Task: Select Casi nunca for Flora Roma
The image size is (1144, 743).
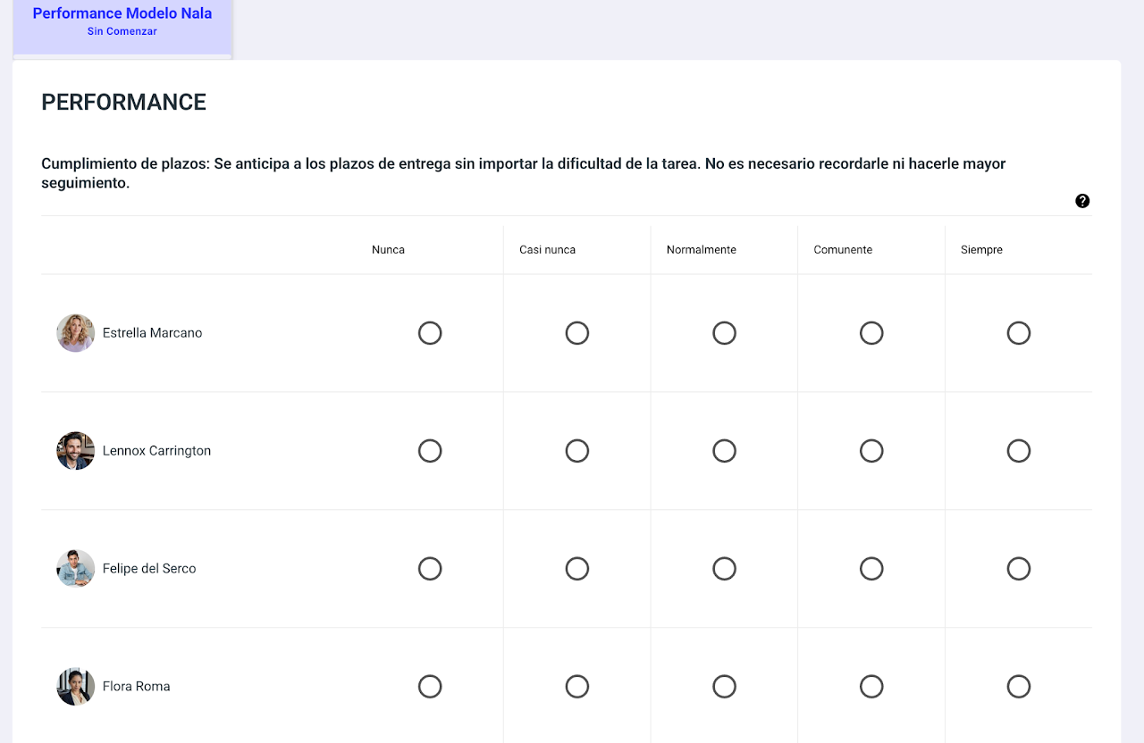Action: coord(577,687)
